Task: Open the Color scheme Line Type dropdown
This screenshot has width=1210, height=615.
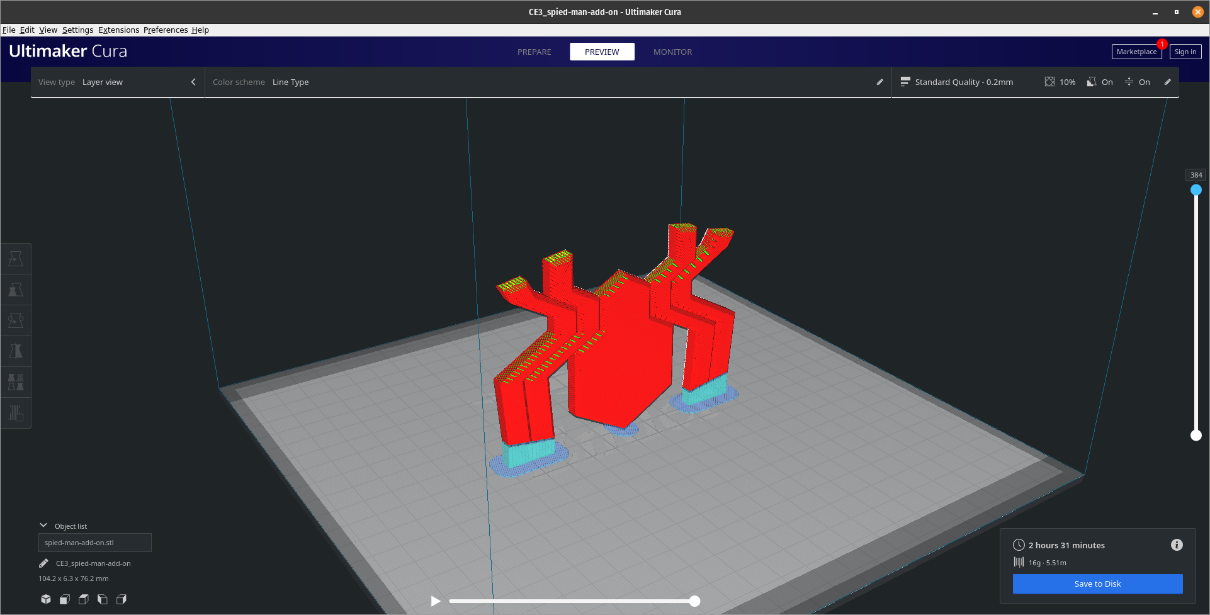Action: (548, 82)
